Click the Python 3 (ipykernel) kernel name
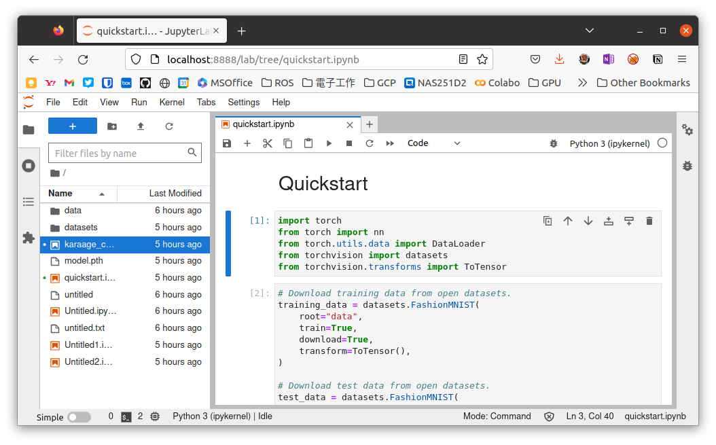Screen dimensions: 716x445 [609, 143]
